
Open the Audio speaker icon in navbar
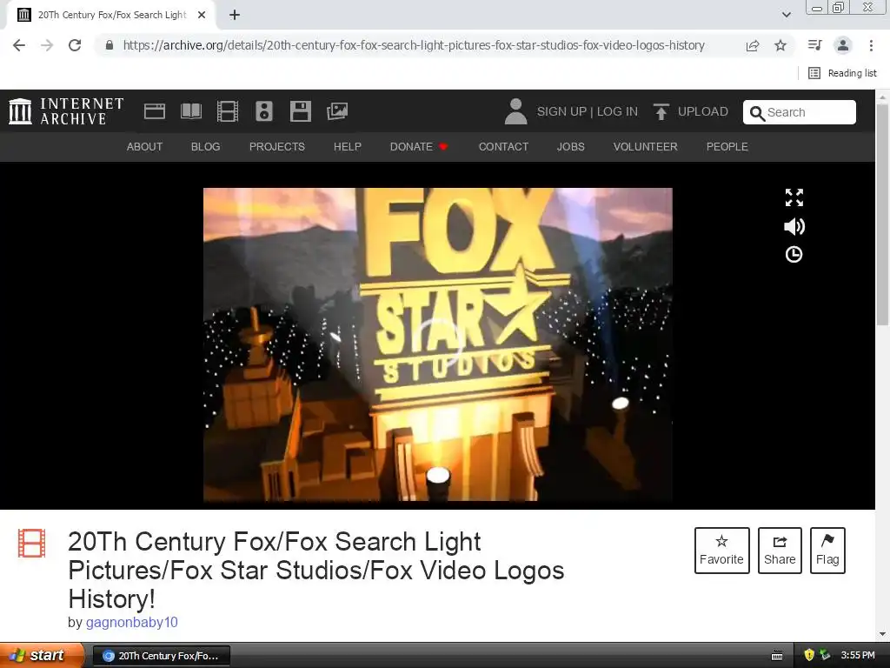click(264, 111)
